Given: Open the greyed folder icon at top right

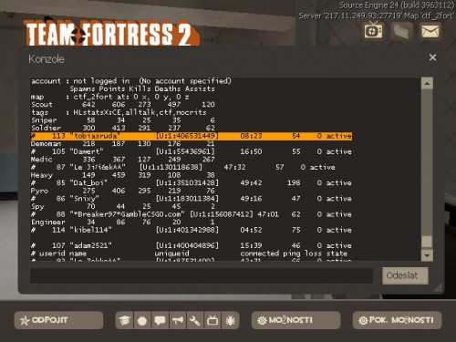Looking at the screenshot, I should (401, 31).
